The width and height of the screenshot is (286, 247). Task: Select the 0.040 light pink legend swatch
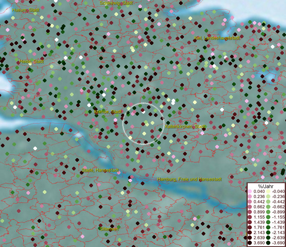250,191
